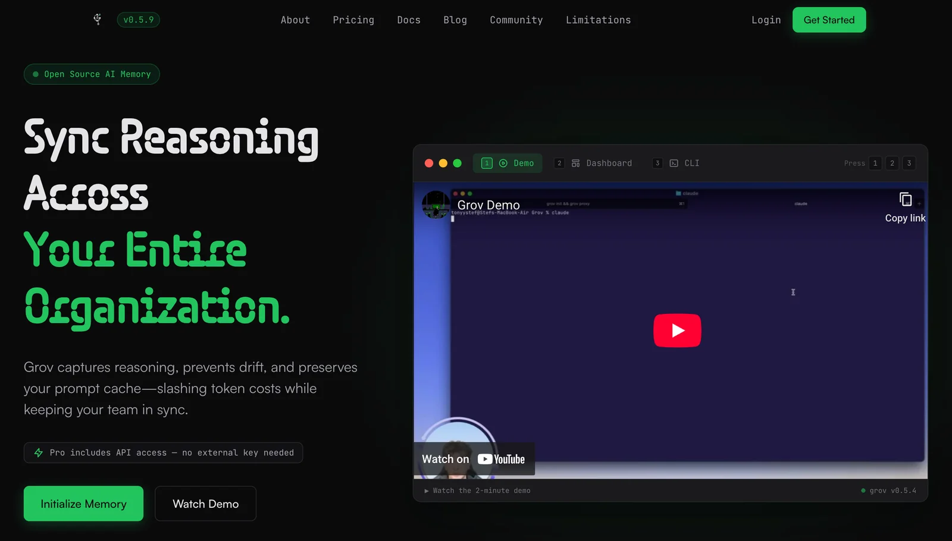
Task: Open the Docs link
Action: pyautogui.click(x=409, y=20)
